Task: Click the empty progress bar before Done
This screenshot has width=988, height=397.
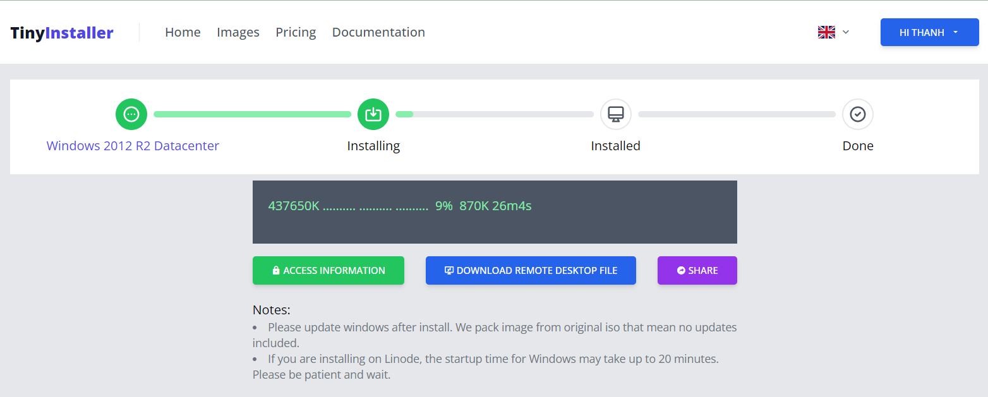Action: (x=737, y=114)
